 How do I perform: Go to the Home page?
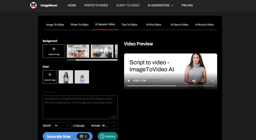pyautogui.click(x=72, y=5)
